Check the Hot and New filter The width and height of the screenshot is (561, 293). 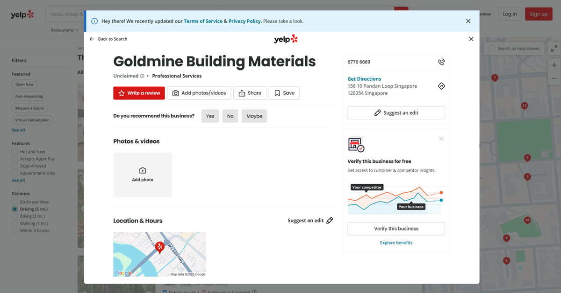point(14,152)
